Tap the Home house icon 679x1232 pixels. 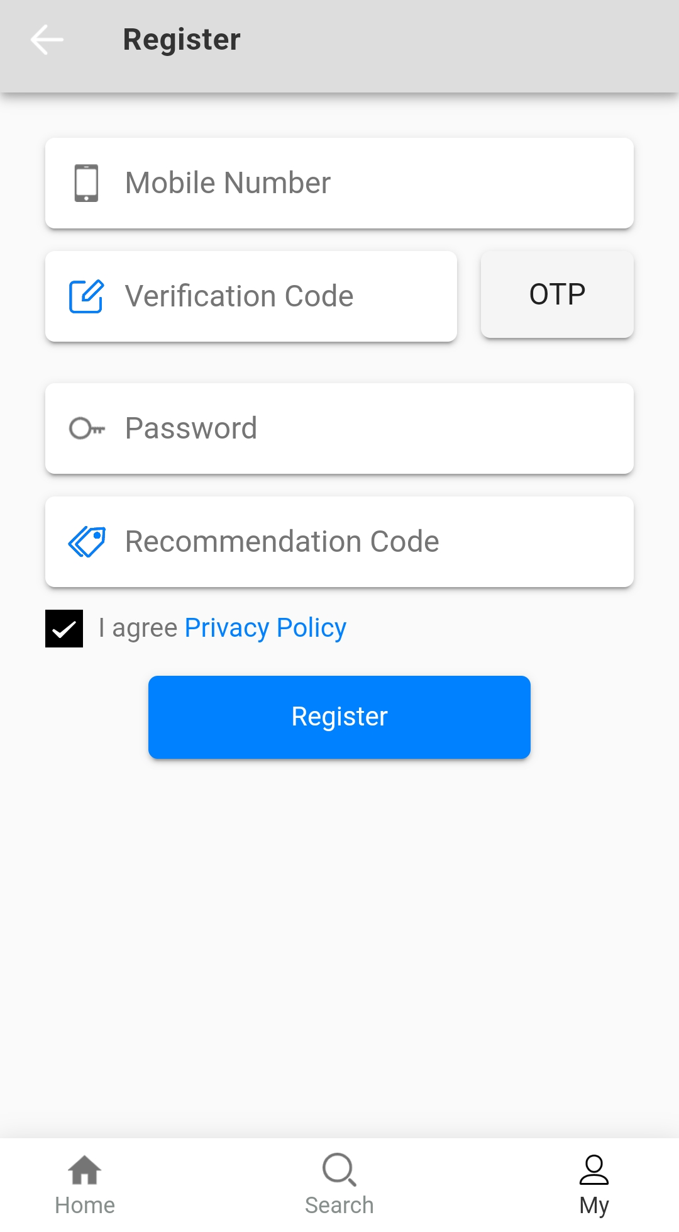pyautogui.click(x=85, y=1170)
